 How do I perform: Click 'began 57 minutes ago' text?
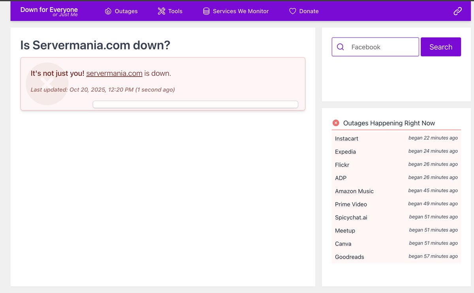click(x=433, y=256)
